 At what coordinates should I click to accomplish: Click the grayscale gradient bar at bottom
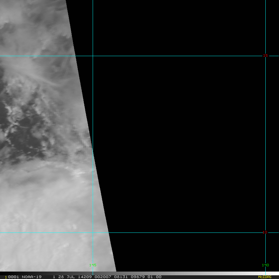pos(211,273)
